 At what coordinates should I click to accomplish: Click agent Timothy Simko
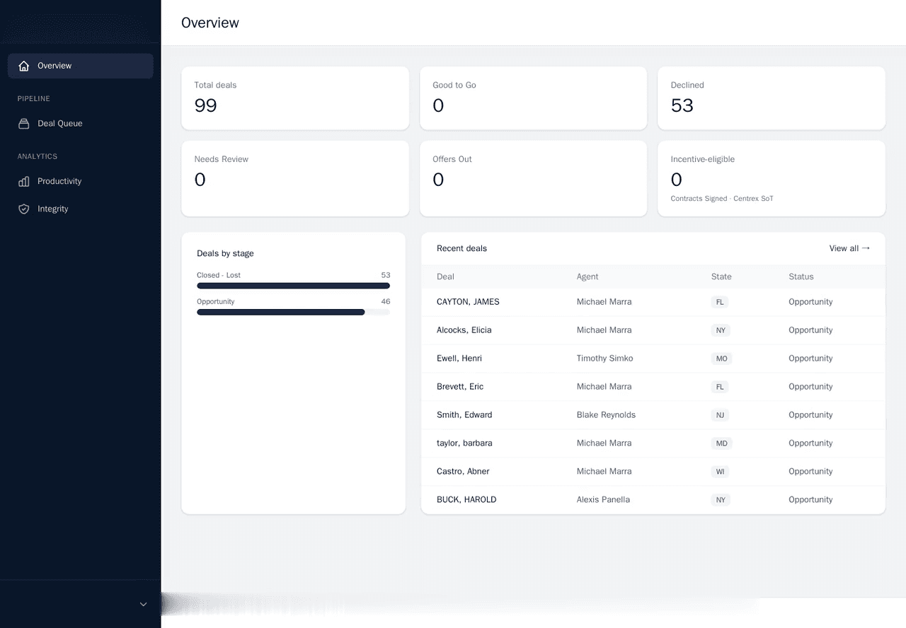point(605,359)
